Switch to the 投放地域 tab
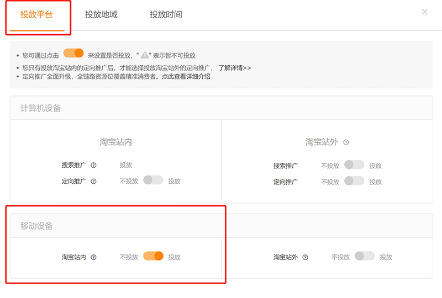 pos(101,15)
